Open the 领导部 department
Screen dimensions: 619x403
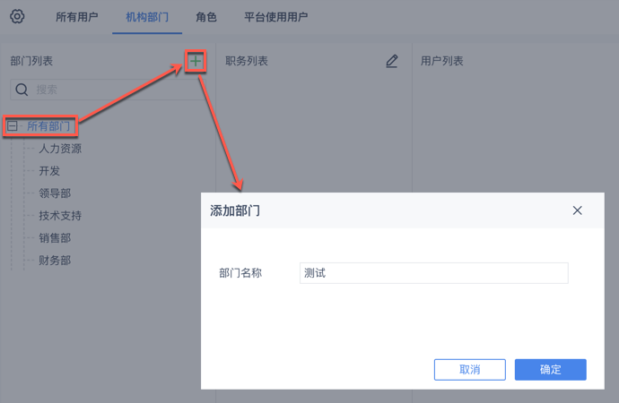click(55, 193)
